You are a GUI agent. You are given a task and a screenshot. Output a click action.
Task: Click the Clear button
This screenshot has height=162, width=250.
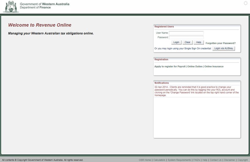pyautogui.click(x=187, y=42)
